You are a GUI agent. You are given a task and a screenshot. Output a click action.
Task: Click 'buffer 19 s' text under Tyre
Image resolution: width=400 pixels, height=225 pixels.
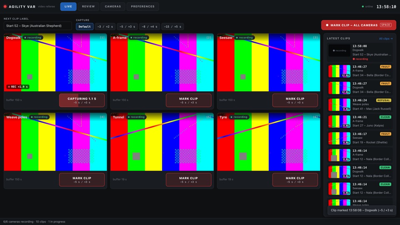tap(226, 179)
